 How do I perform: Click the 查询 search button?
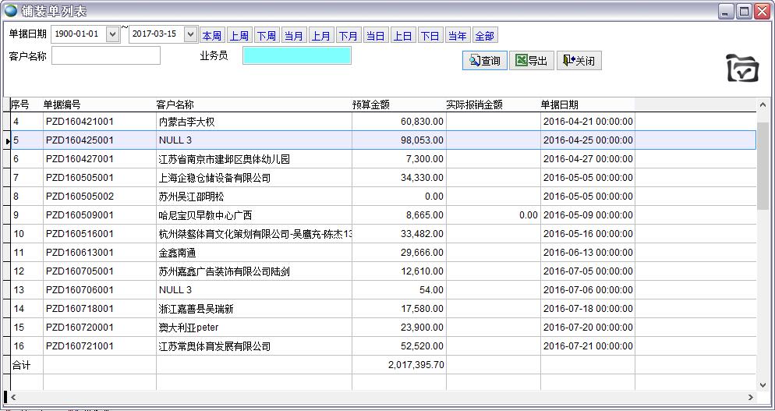[484, 61]
